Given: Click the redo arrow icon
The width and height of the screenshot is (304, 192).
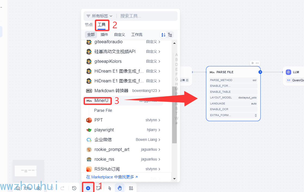Looking at the screenshot, I should pyautogui.click(x=63, y=188).
